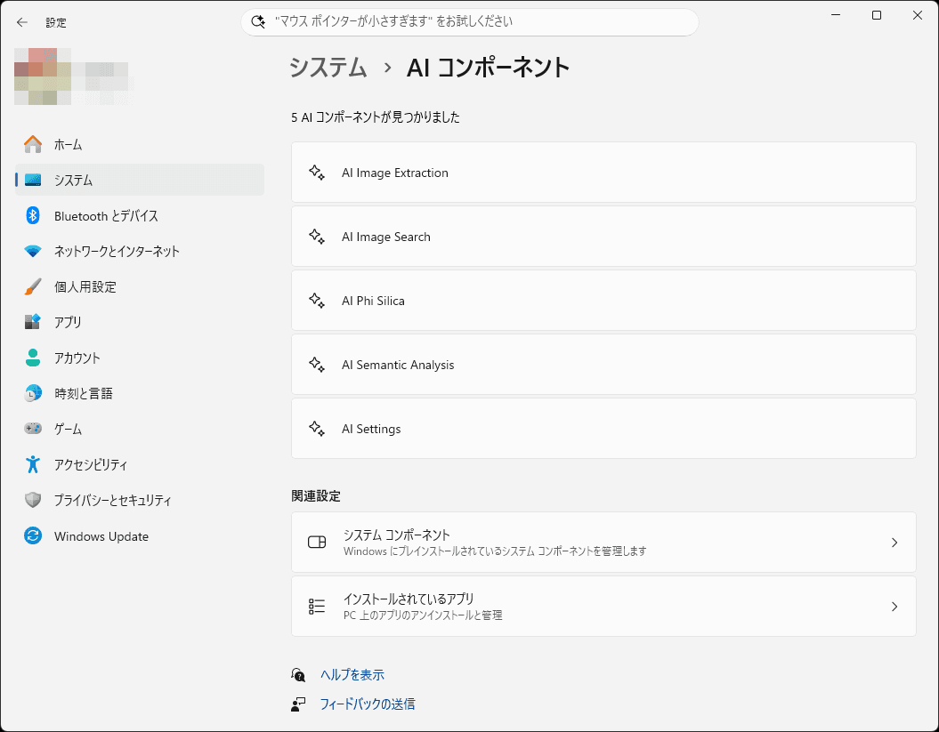939x732 pixels.
Task: Open ネットワークとインターネット settings
Action: point(139,252)
